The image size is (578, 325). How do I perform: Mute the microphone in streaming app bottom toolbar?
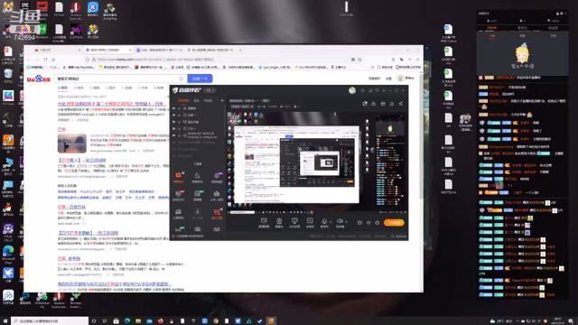(324, 221)
